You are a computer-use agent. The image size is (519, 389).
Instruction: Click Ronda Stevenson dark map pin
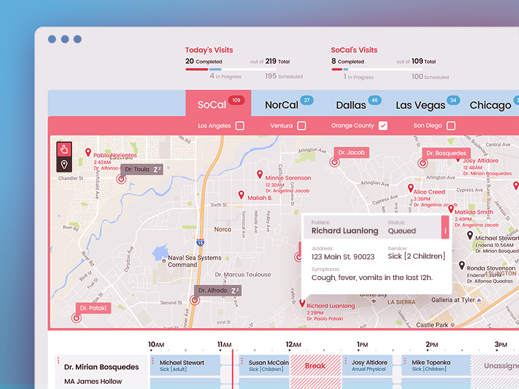462,265
